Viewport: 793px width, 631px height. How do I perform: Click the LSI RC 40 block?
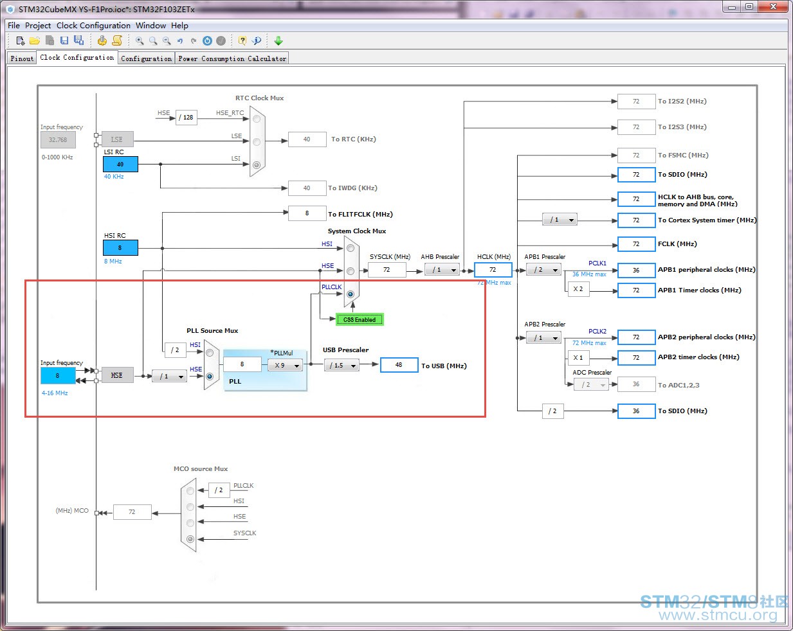[120, 164]
